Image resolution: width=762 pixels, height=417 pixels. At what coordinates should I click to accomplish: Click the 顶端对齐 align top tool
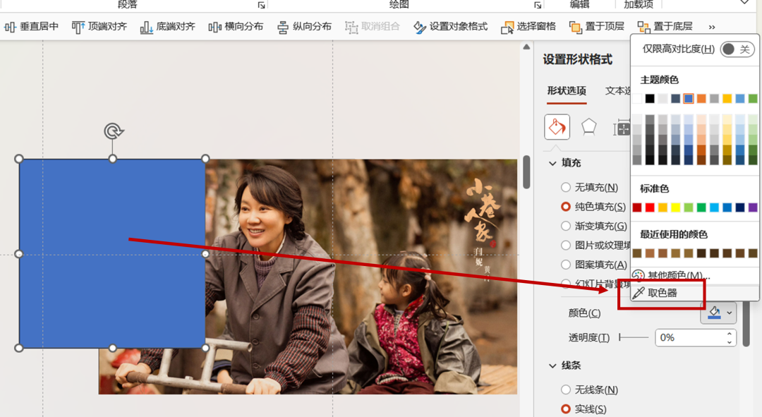pyautogui.click(x=99, y=26)
